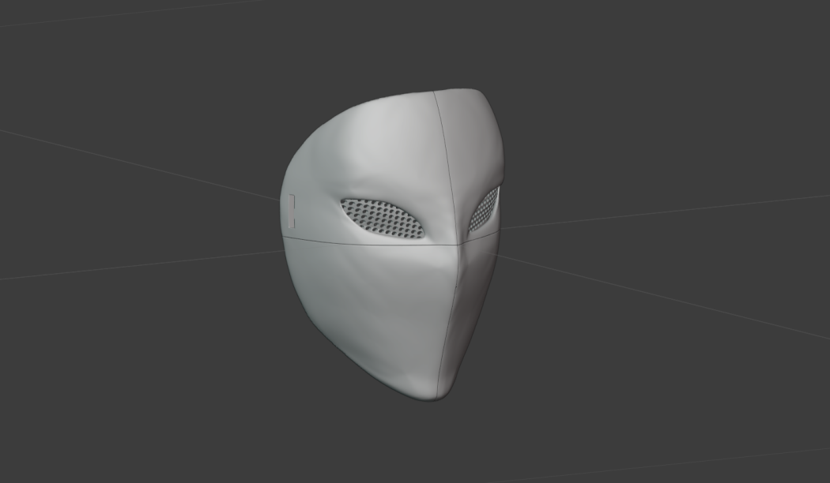Select the narrow perforated eye grille on the far side

point(483,209)
